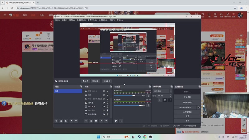Click 开始录制 start recording button

click(187, 97)
